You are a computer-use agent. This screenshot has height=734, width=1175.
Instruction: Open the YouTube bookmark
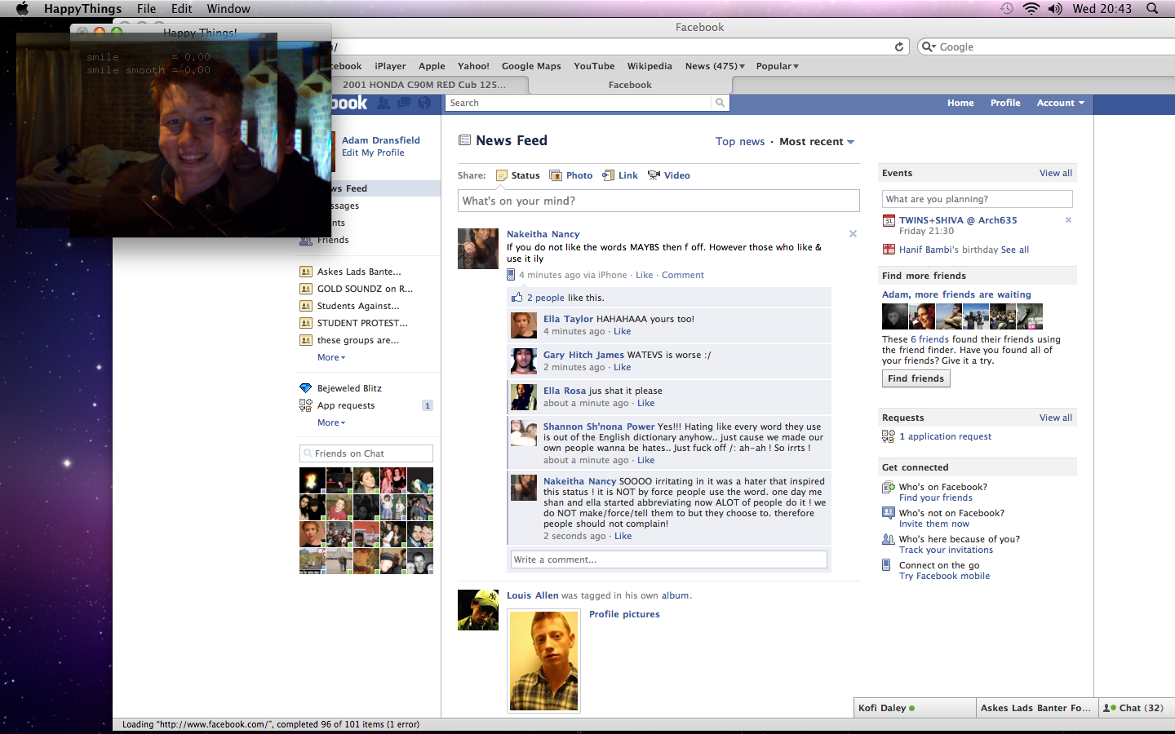click(594, 66)
